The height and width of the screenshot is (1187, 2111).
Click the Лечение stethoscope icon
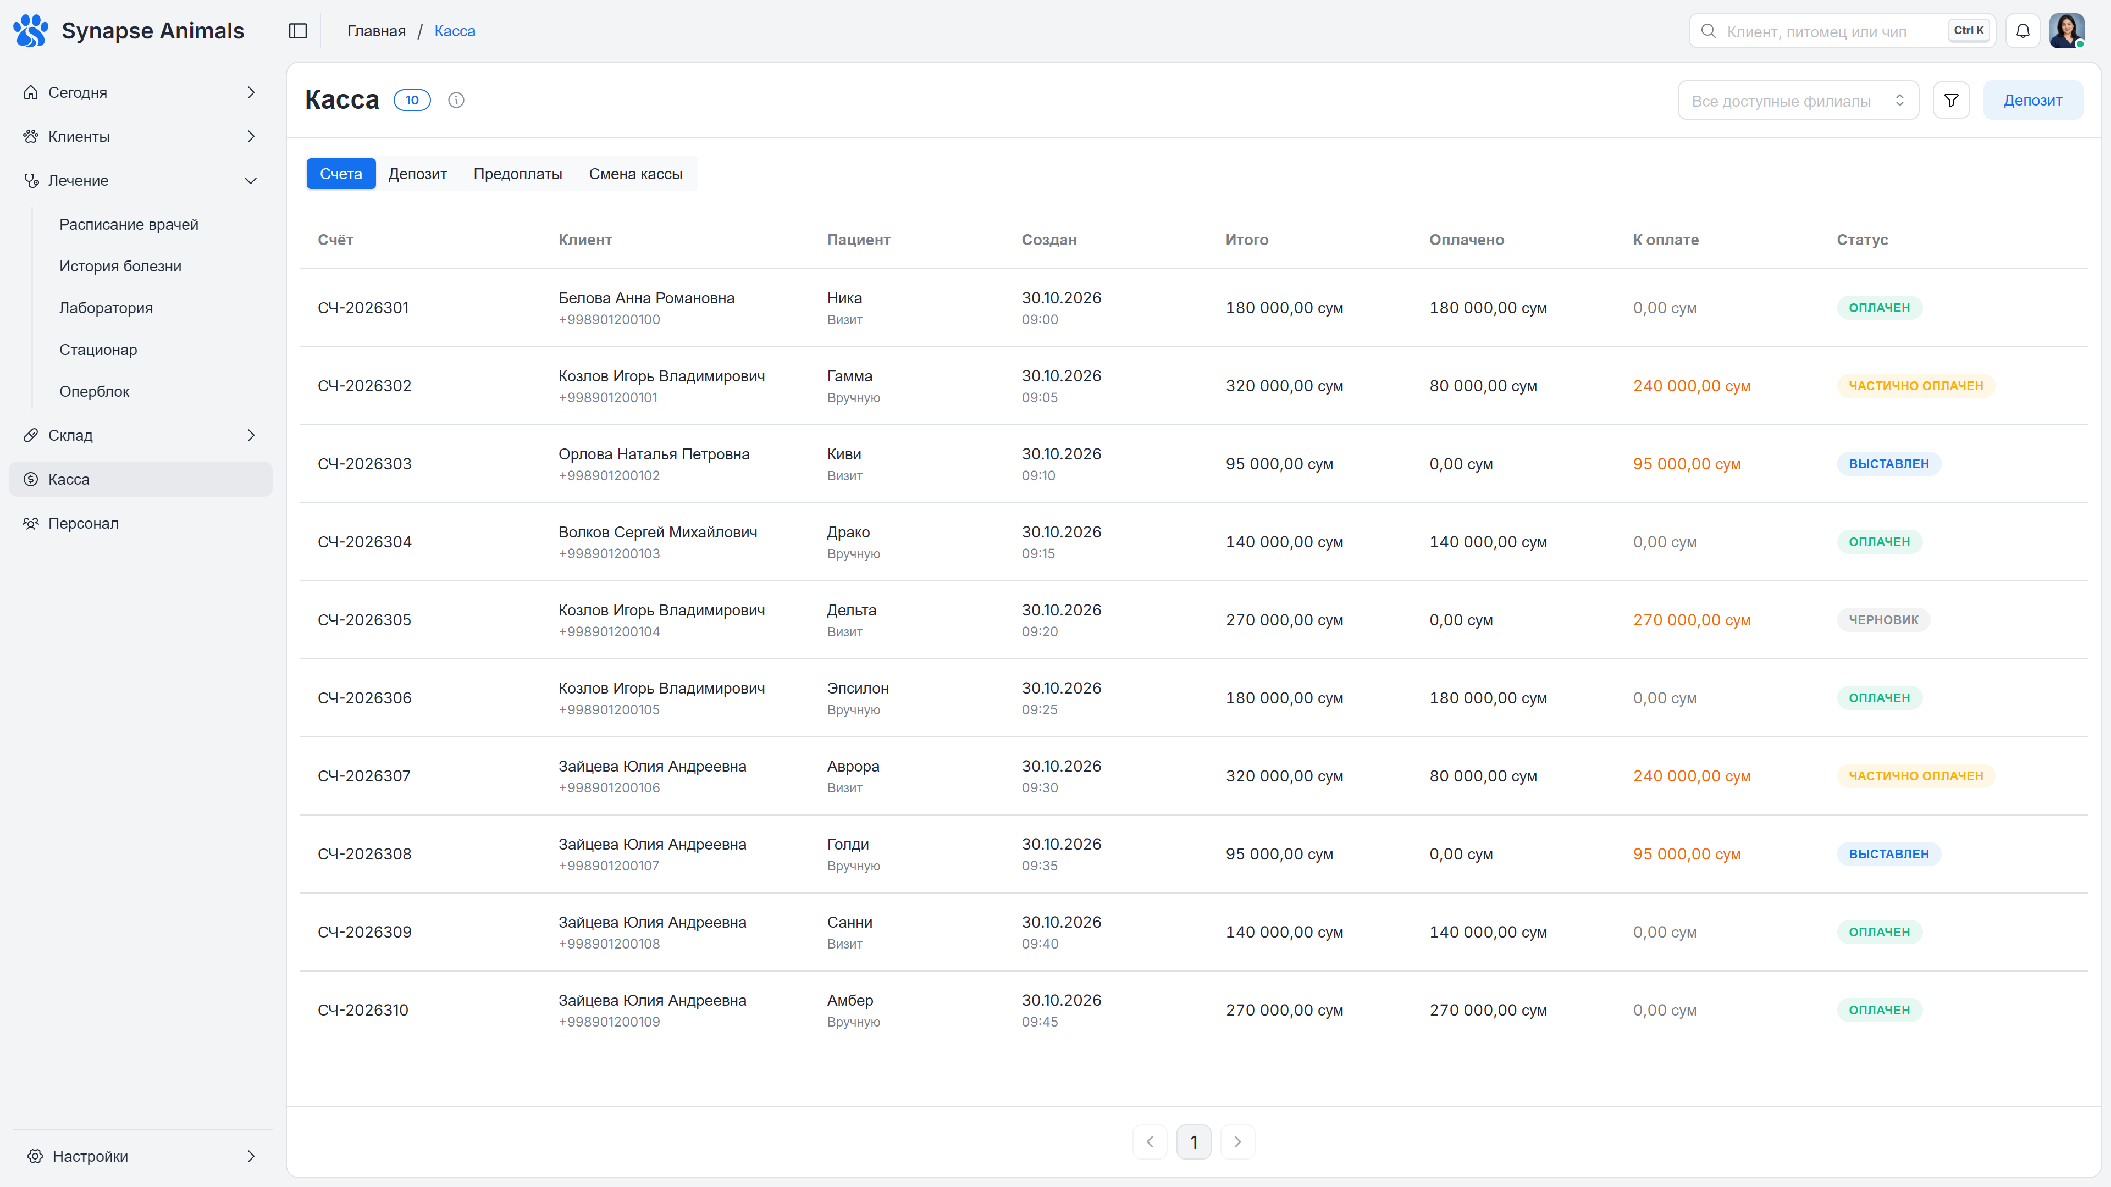31,181
